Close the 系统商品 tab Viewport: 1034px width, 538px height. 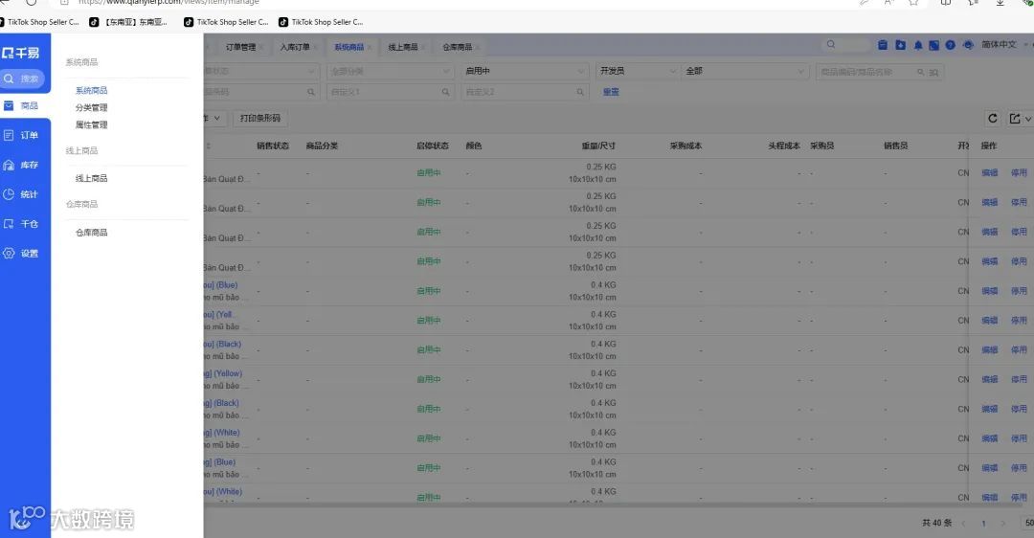coord(370,48)
